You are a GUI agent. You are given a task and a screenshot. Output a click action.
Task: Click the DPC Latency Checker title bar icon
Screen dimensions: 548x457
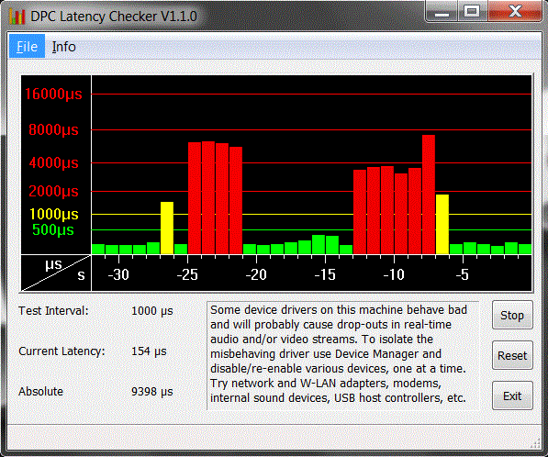click(17, 17)
